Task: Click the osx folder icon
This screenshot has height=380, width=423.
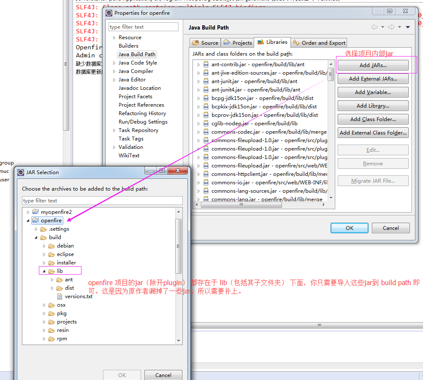Action: point(52,305)
